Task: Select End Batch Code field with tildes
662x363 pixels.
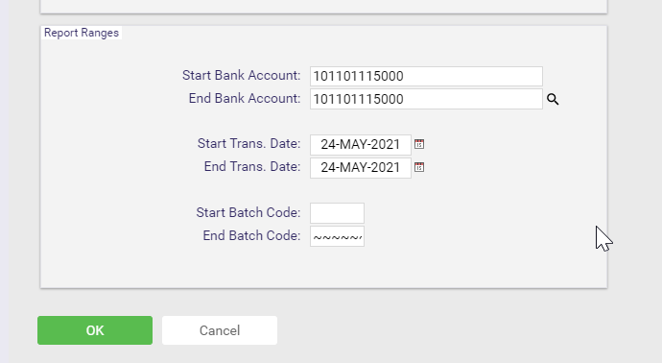Action: (337, 236)
